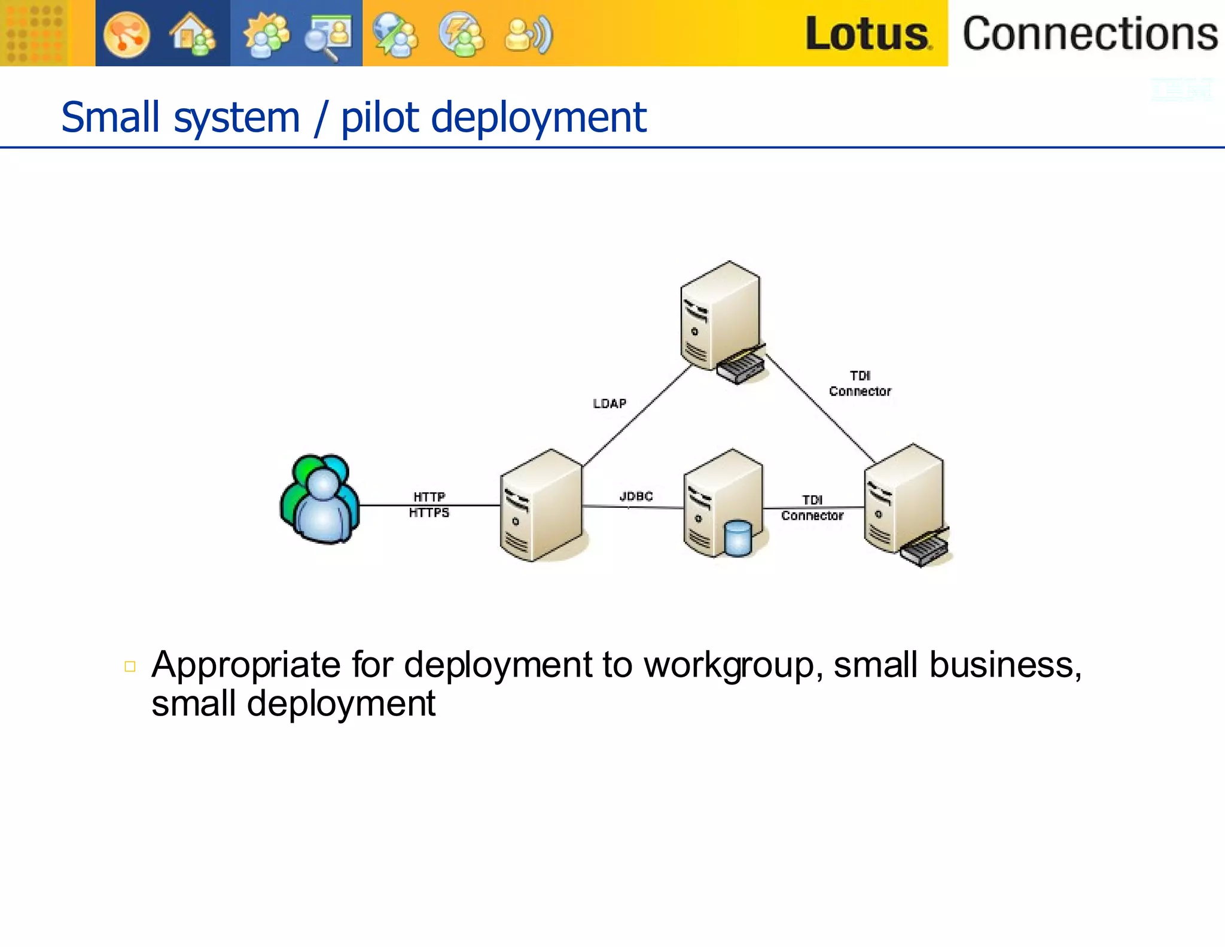Click the orange network nodes icon
This screenshot has height=947, width=1225.
[x=126, y=35]
